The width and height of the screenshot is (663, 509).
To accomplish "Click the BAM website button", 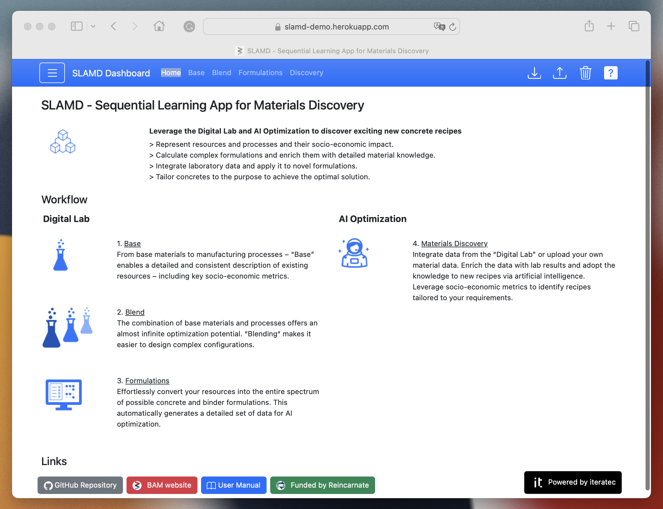I will coord(162,485).
